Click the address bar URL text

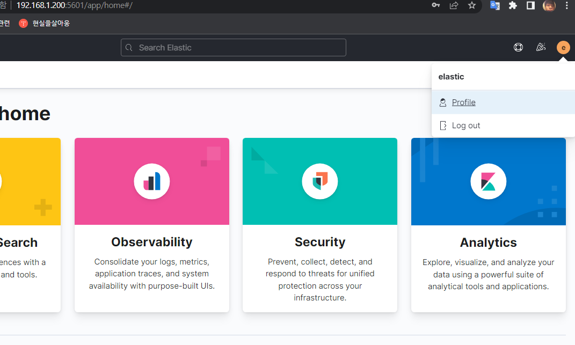tap(75, 5)
